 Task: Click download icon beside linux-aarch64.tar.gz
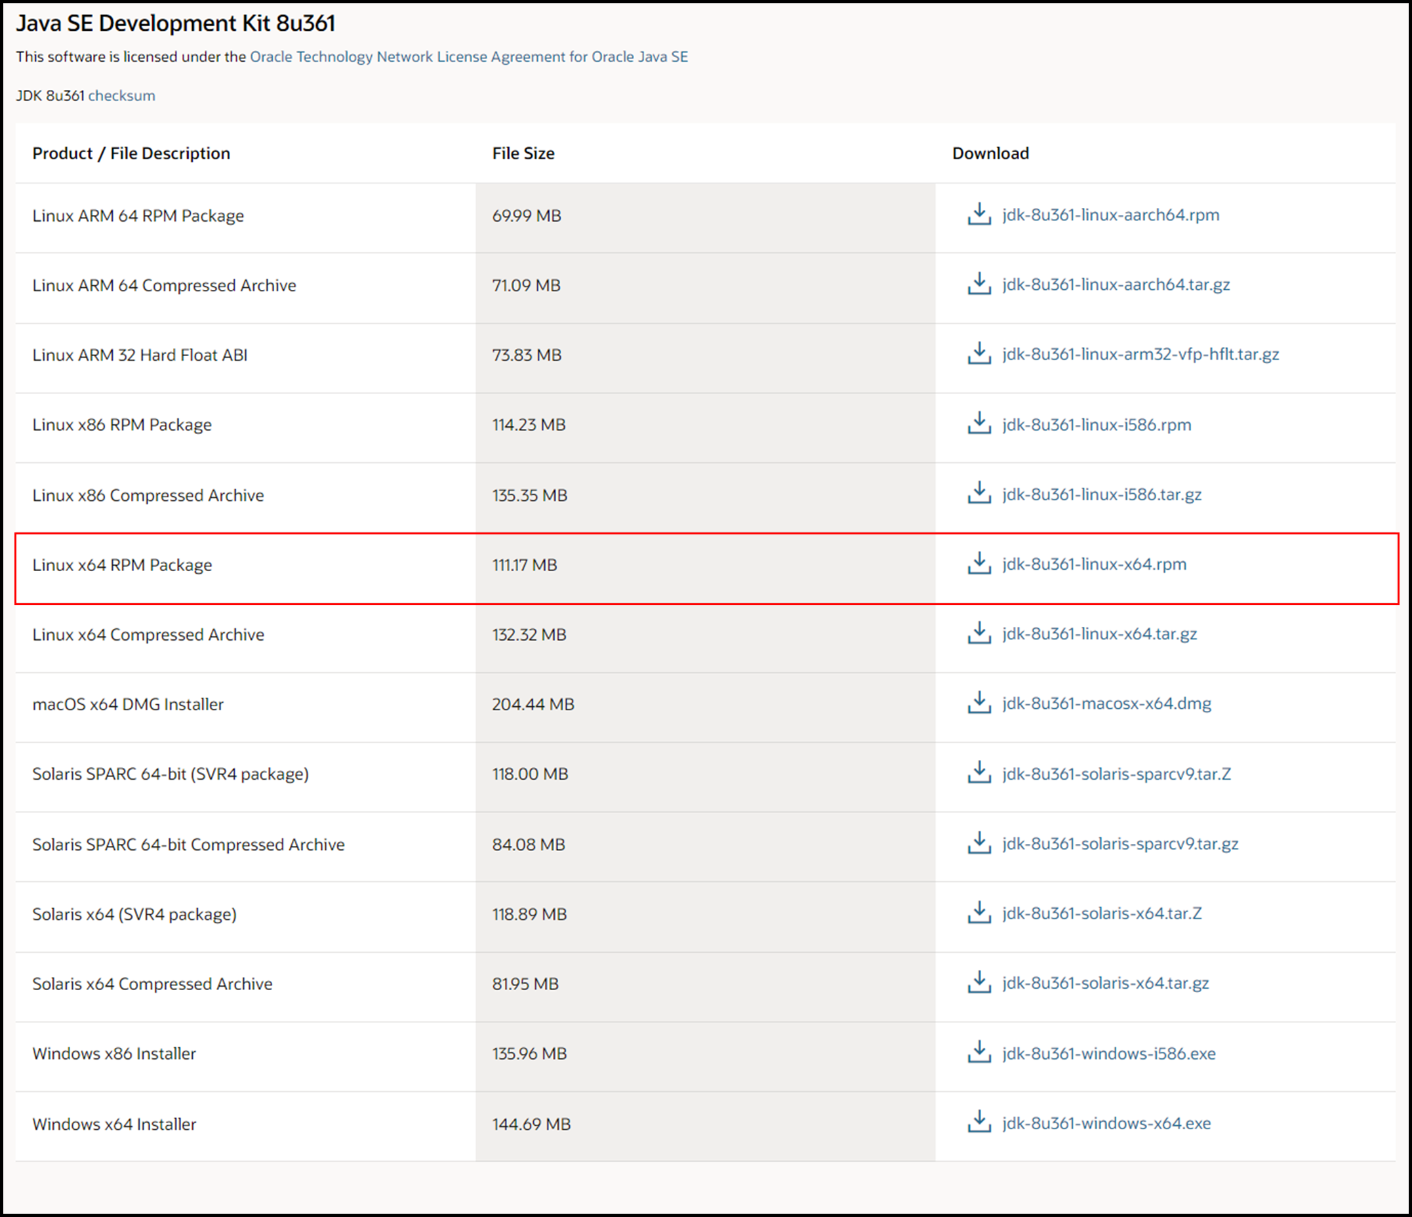coord(979,284)
